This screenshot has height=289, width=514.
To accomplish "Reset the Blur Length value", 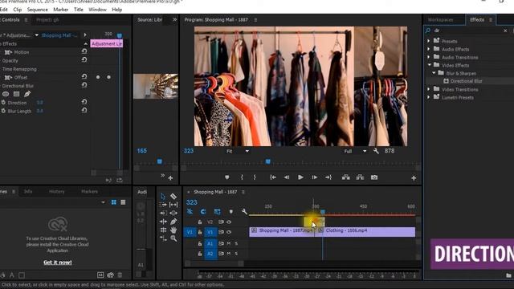I will point(84,111).
